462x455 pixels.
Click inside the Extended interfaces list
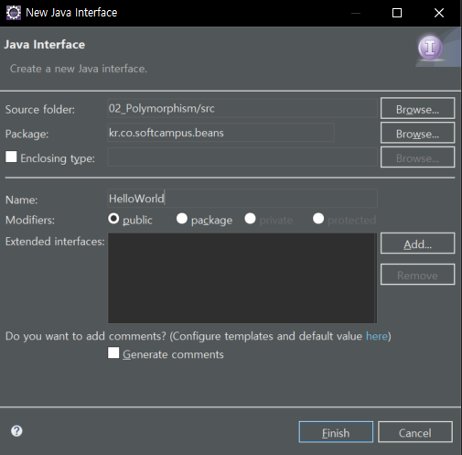[x=242, y=277]
